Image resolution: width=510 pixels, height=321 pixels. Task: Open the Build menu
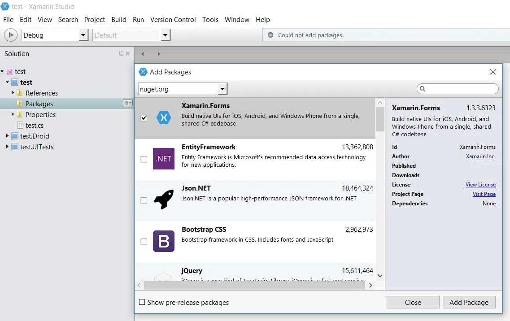(119, 20)
